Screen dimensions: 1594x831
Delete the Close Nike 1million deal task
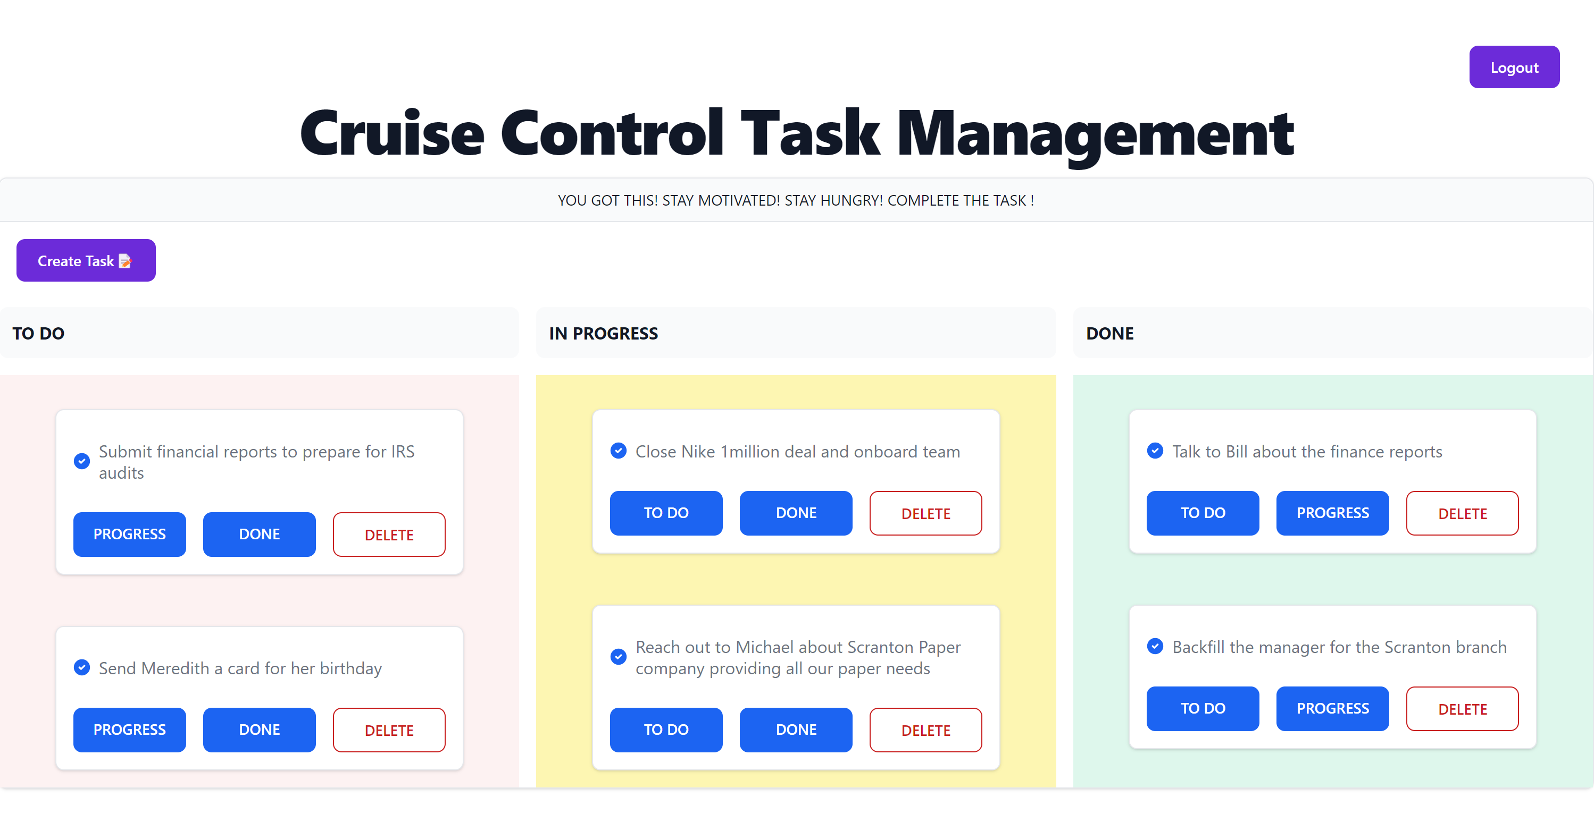pyautogui.click(x=925, y=513)
